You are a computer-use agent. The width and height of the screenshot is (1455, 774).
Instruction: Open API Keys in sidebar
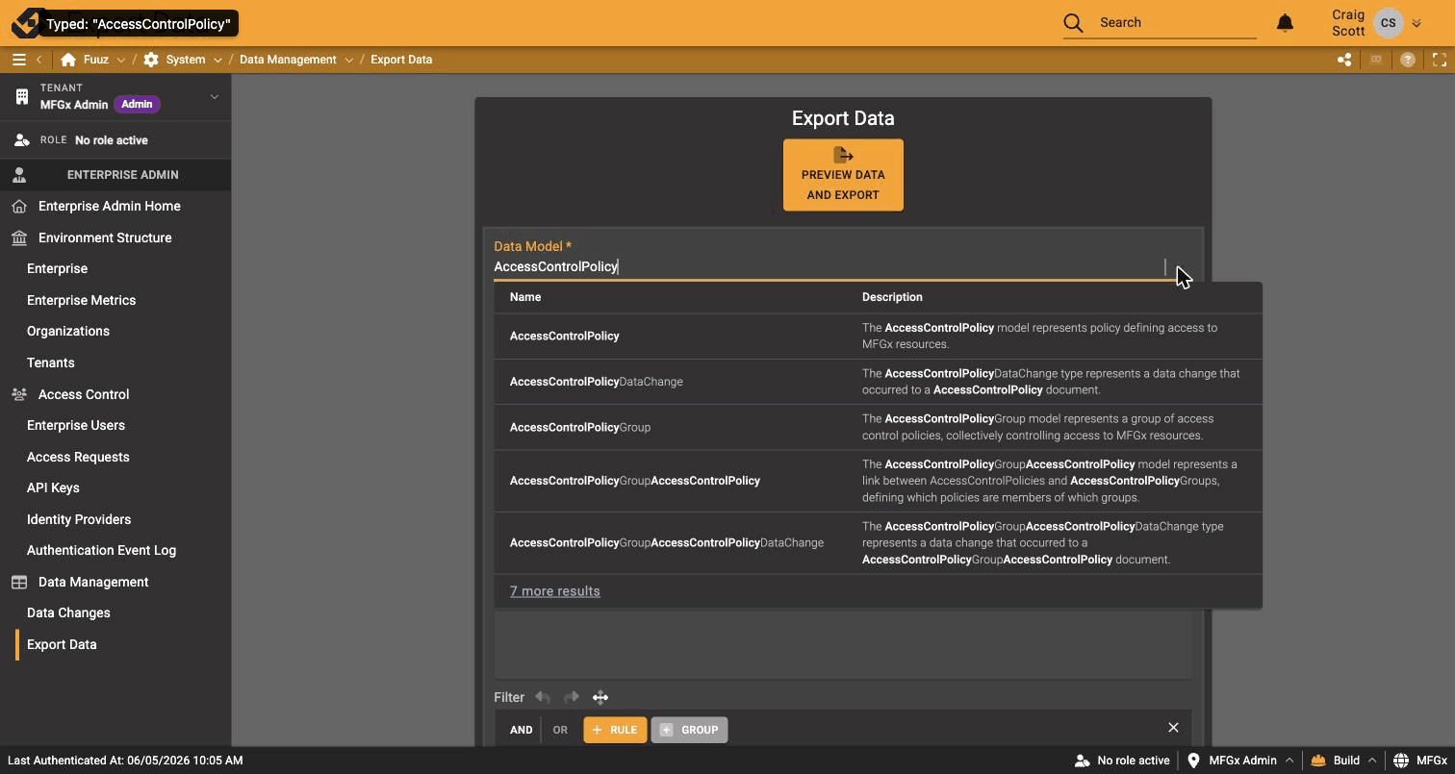53,487
